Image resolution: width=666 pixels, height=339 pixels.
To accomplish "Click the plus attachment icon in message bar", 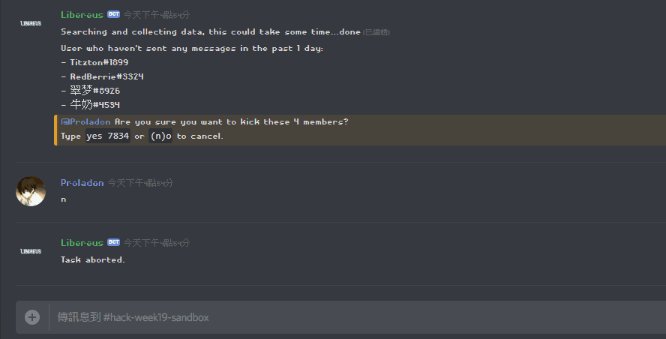I will tap(32, 317).
